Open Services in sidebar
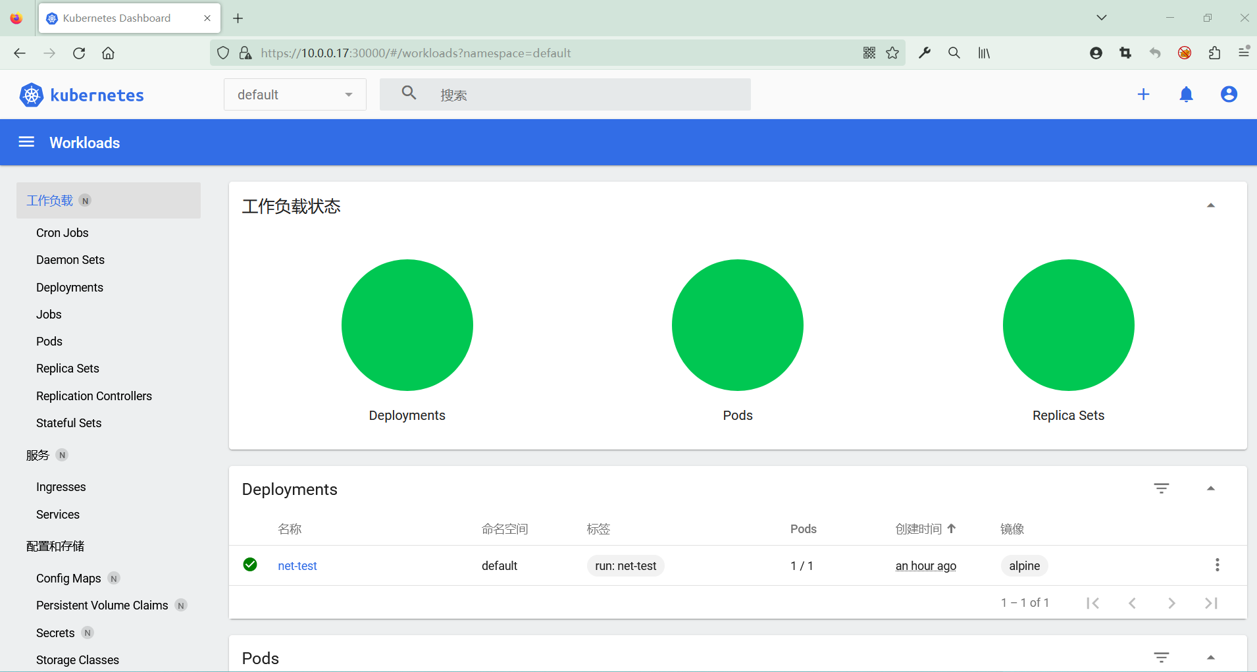This screenshot has height=672, width=1257. coord(58,514)
